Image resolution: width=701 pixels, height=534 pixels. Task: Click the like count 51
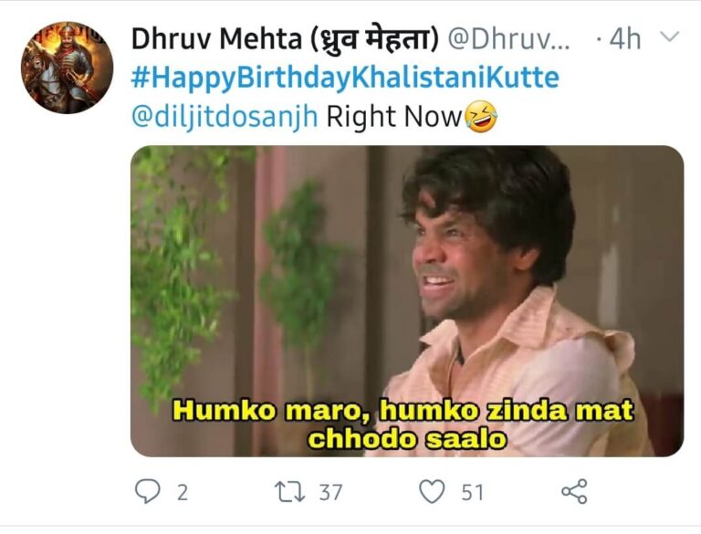click(473, 492)
